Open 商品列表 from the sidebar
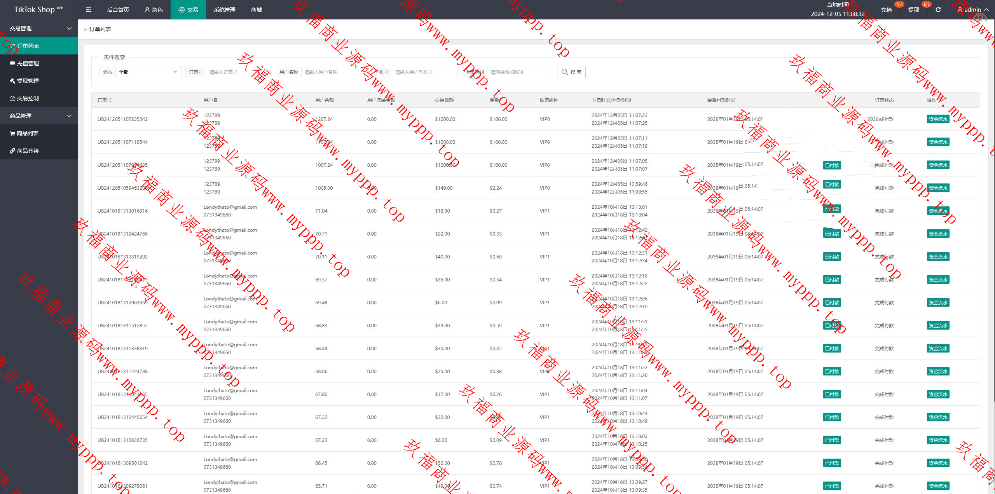 coord(28,133)
